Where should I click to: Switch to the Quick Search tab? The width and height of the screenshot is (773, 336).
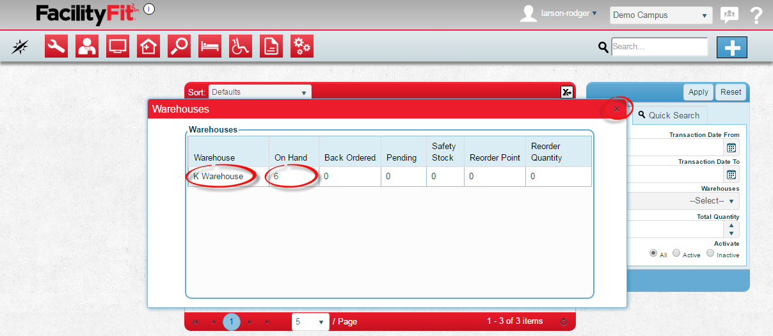click(669, 115)
